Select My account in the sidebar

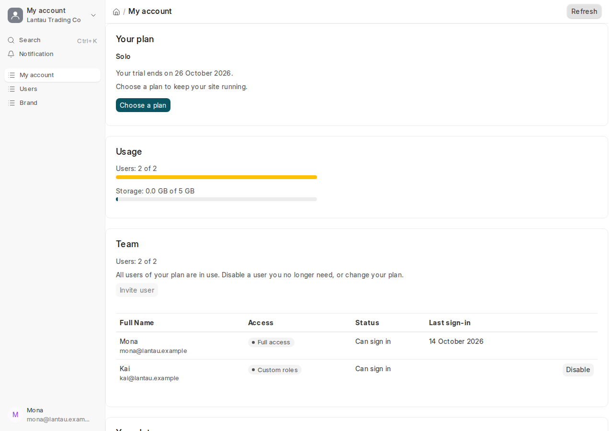click(x=53, y=75)
